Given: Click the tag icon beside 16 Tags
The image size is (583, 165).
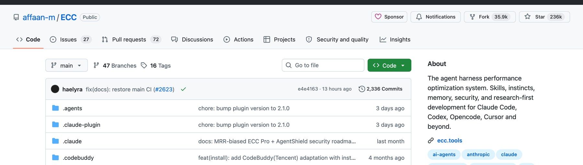Looking at the screenshot, I should coord(144,65).
